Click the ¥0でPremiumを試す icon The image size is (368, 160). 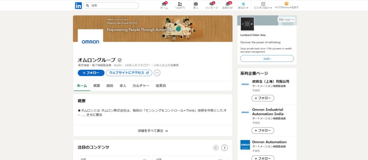[x=286, y=4]
